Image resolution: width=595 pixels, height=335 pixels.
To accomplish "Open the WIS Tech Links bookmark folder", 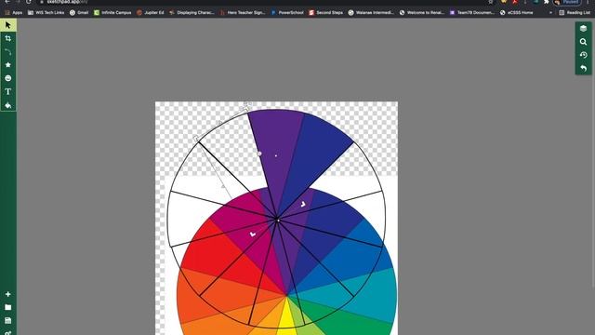I will 46,12.
